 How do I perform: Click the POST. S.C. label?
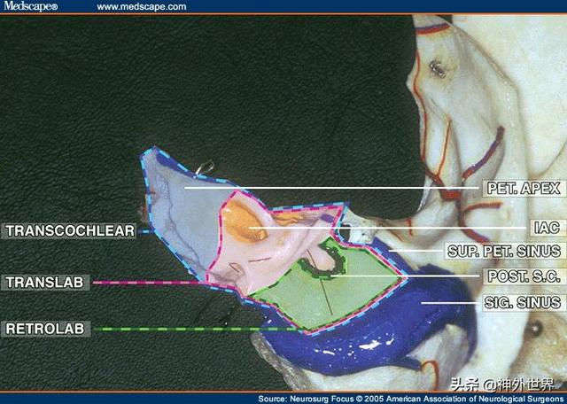click(x=524, y=276)
